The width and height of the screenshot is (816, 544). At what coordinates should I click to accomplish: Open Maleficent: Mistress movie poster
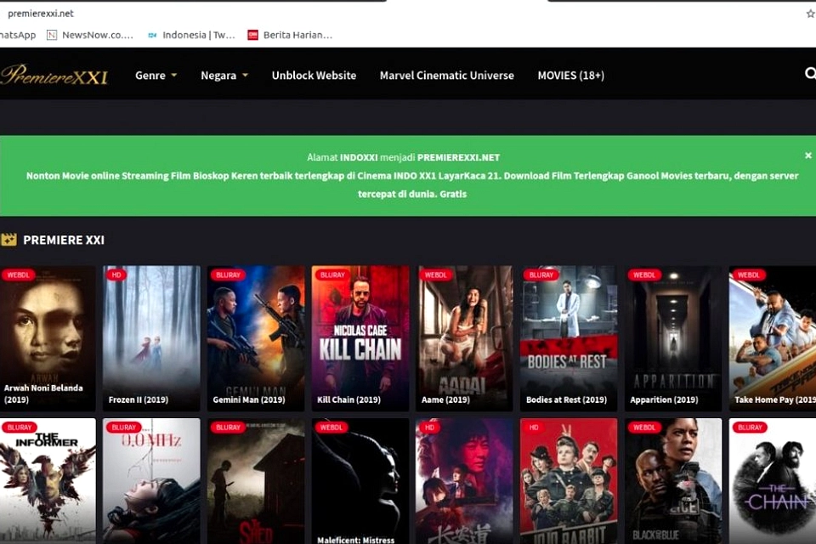pos(360,481)
